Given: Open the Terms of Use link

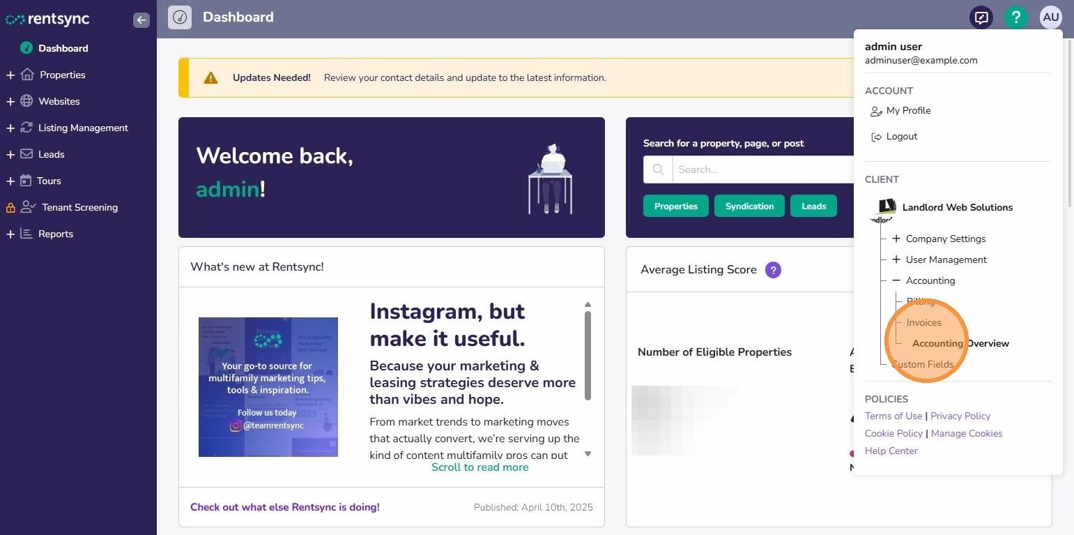Looking at the screenshot, I should pos(893,416).
